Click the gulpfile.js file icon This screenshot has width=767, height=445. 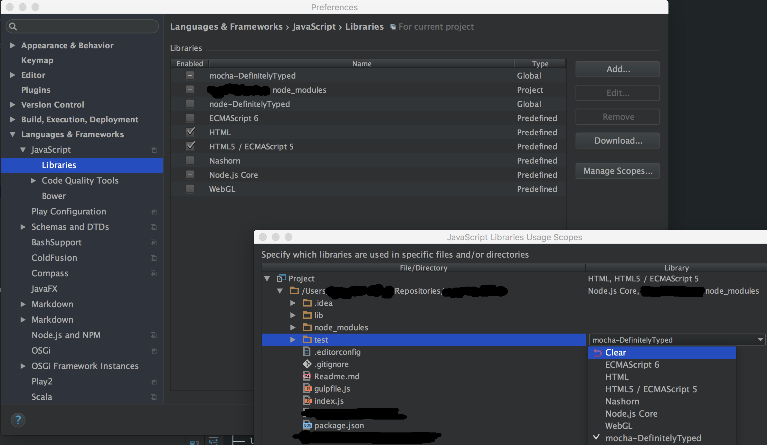click(x=307, y=389)
